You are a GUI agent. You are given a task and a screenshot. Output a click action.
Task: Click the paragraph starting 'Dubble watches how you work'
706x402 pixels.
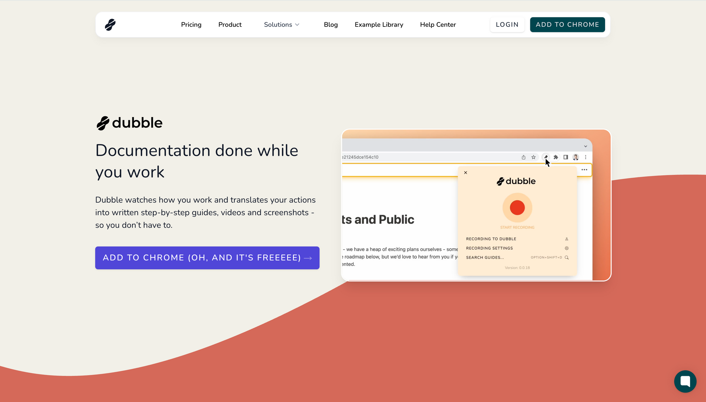(x=205, y=212)
